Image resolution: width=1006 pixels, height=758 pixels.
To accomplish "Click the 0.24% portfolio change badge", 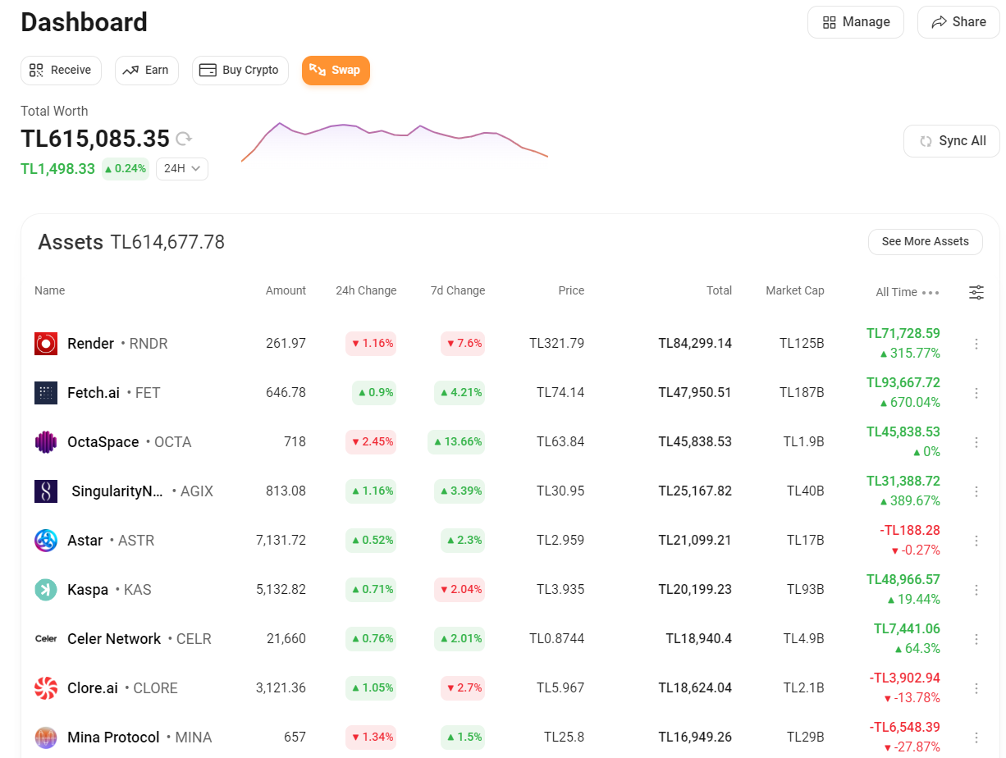I will [126, 169].
